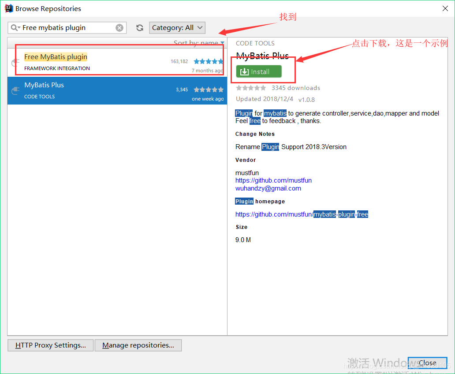The width and height of the screenshot is (455, 374).
Task: Close the Browse Repositories window
Action: tap(445, 8)
